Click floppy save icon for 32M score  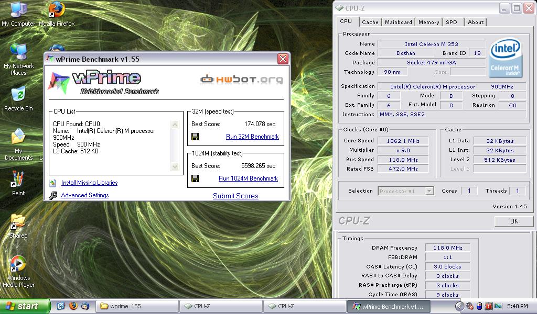[195, 137]
